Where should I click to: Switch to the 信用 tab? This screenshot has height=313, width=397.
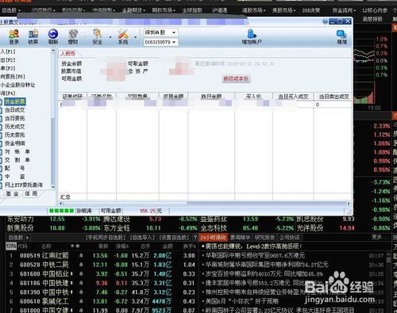point(31,193)
